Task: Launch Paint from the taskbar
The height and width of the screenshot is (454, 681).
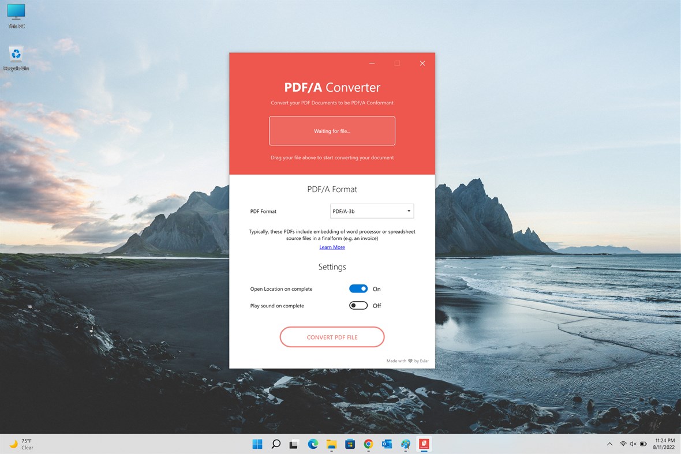Action: point(405,444)
